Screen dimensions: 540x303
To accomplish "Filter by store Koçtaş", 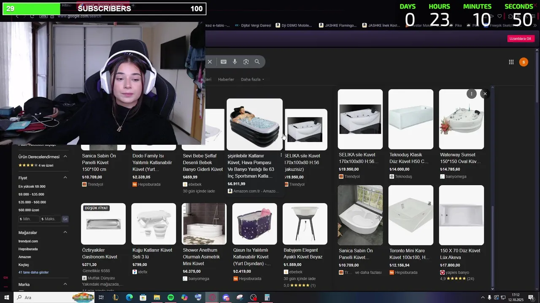I will pos(24,265).
